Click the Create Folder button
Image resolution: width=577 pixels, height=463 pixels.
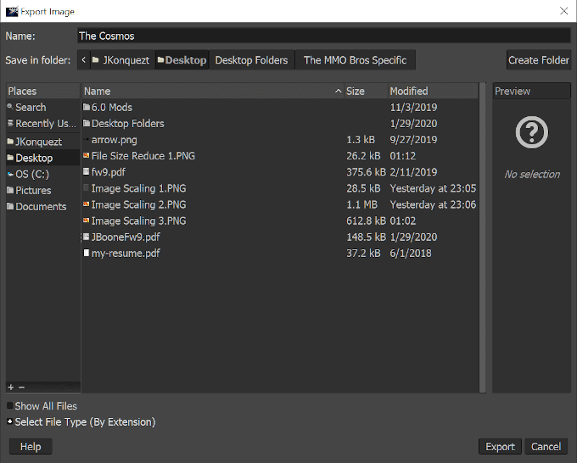[538, 60]
